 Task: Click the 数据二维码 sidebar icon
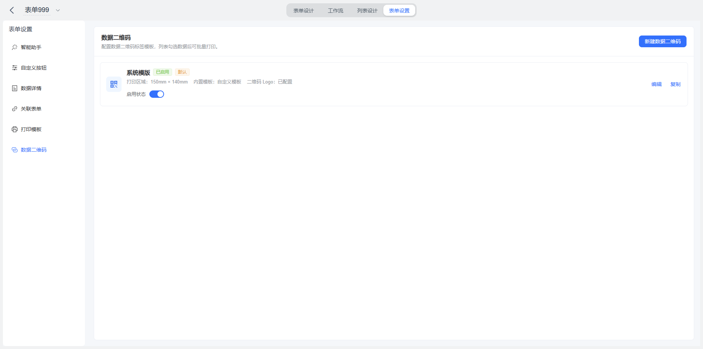(15, 150)
